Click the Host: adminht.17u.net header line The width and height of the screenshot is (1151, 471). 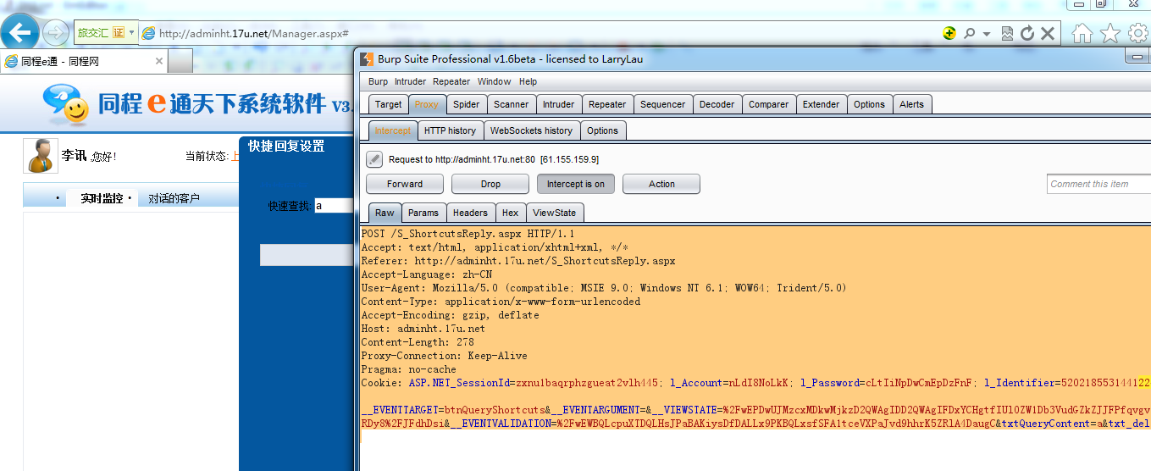click(423, 329)
